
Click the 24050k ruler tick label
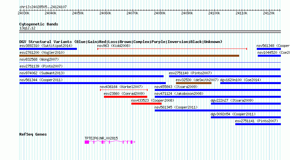[x=78, y=13]
